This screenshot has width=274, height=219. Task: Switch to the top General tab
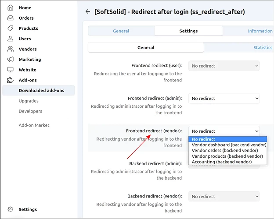tap(121, 31)
